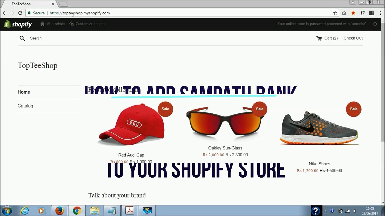
Task: Open media player from taskbar
Action: tap(42, 211)
